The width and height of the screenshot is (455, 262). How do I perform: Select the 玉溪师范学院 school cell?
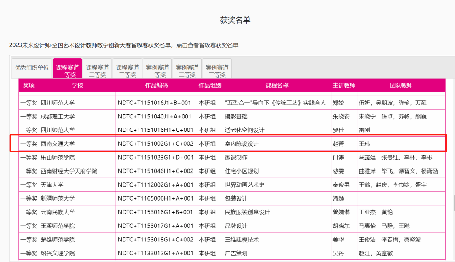[78, 226]
